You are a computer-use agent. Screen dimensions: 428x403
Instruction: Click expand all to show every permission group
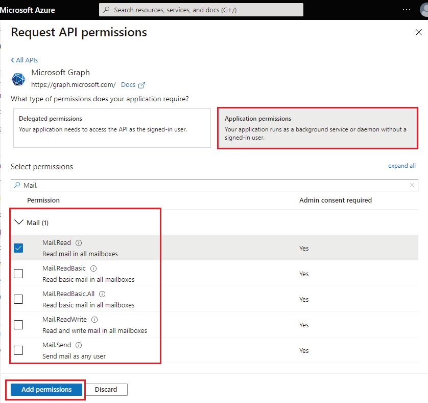pyautogui.click(x=402, y=165)
